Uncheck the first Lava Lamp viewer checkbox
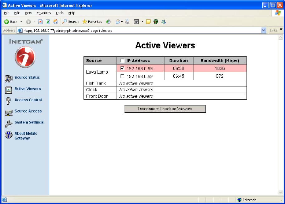Screen dimensions: 285x204 (122, 68)
